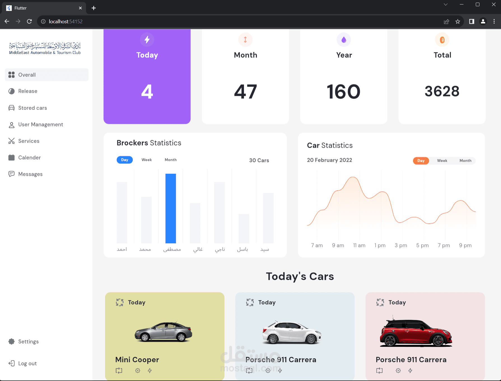Image resolution: width=501 pixels, height=381 pixels.
Task: Select Day toggle in Brockers Statistics
Action: 125,160
